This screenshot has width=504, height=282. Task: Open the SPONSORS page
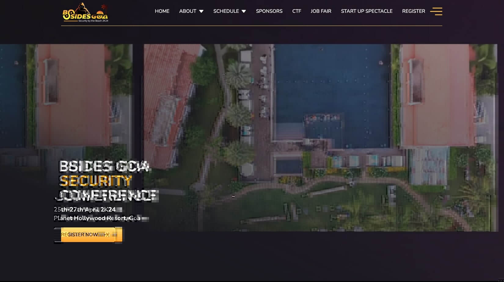coord(269,11)
